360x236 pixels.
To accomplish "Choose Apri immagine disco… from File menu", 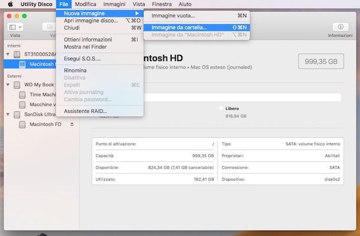I will pos(100,21).
